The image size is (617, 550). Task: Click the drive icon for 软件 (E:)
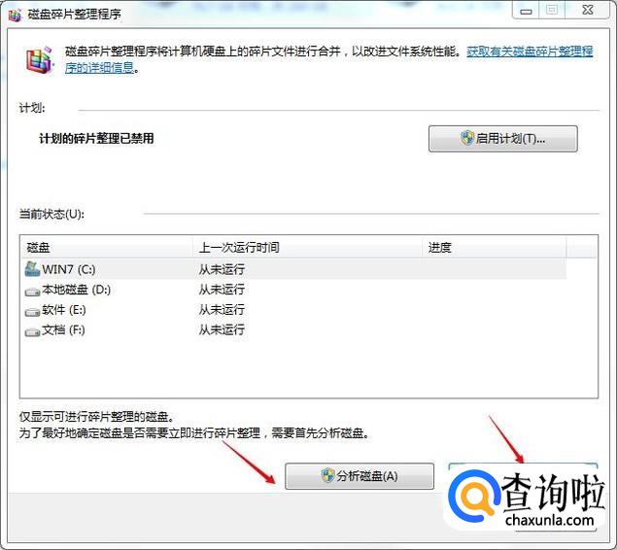[32, 312]
